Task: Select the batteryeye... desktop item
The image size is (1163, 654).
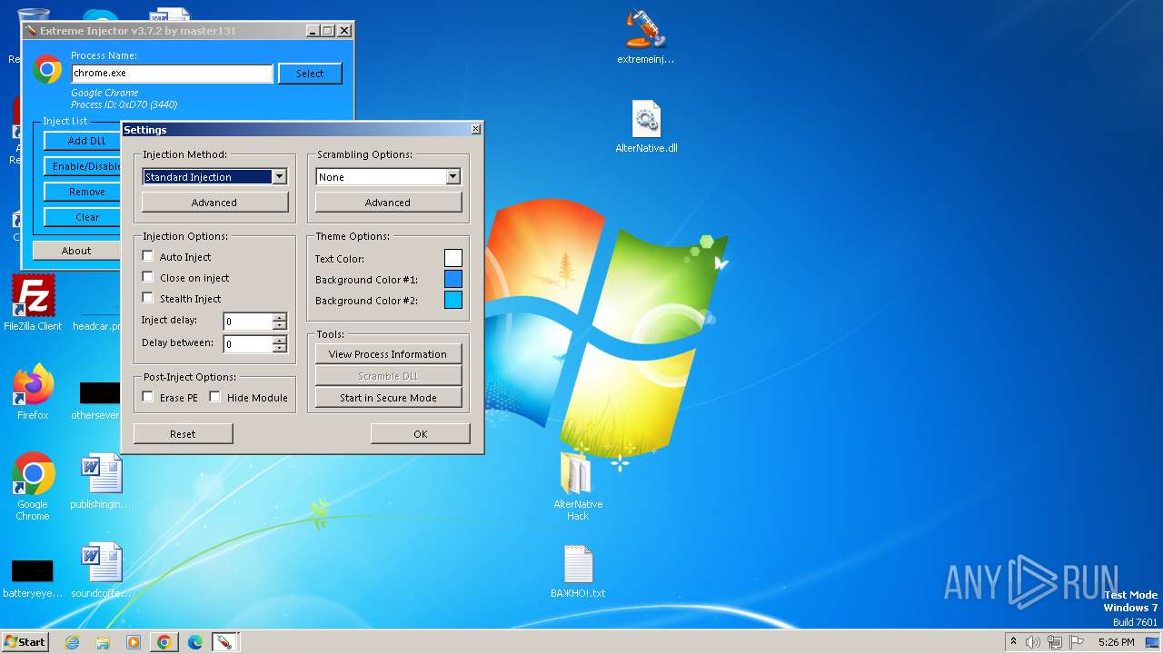Action: [33, 578]
